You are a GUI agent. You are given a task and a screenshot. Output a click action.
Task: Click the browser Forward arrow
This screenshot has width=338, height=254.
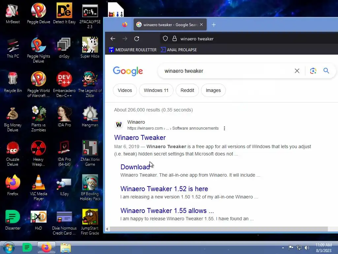(x=125, y=39)
